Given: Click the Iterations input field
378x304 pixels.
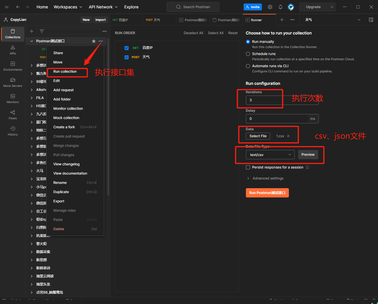Looking at the screenshot, I should [282, 100].
